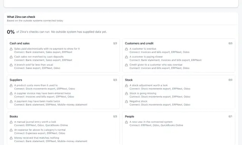
Task: Click 'Credit given to a customer who was overdue'
Action: [x=156, y=65]
